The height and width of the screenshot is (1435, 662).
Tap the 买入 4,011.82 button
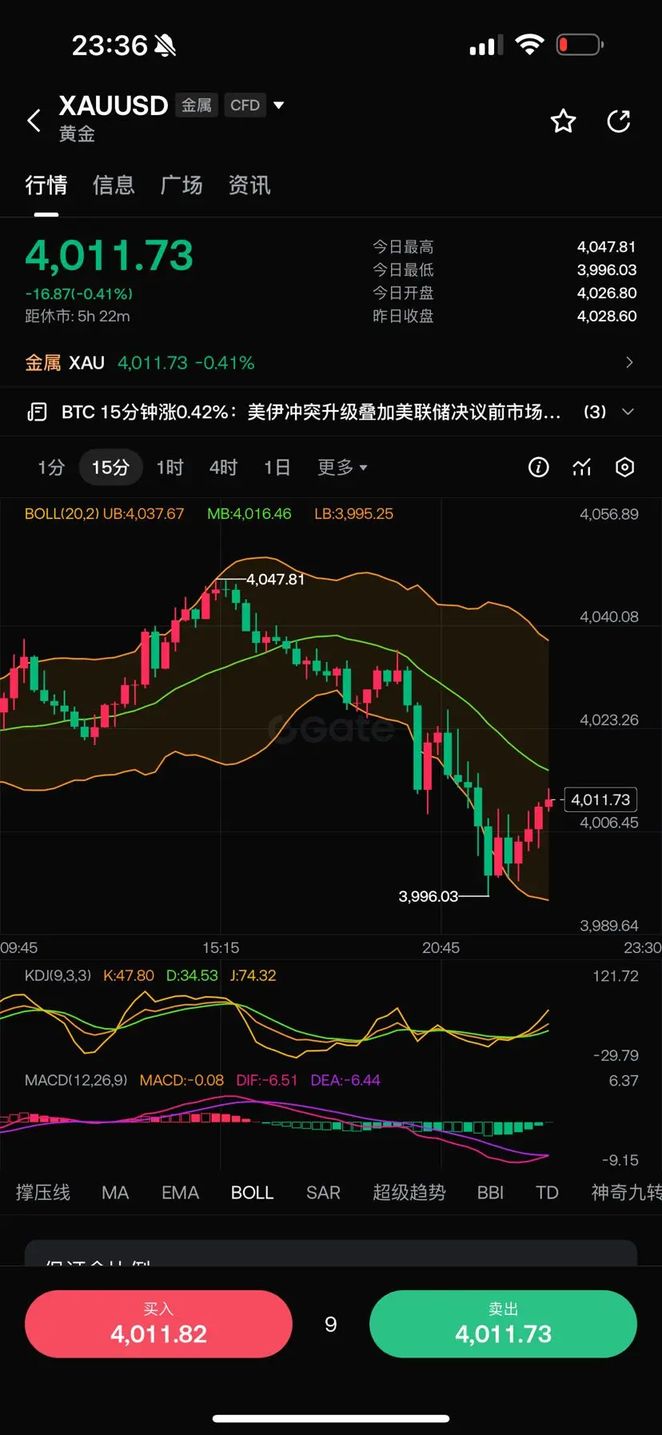click(x=158, y=1324)
